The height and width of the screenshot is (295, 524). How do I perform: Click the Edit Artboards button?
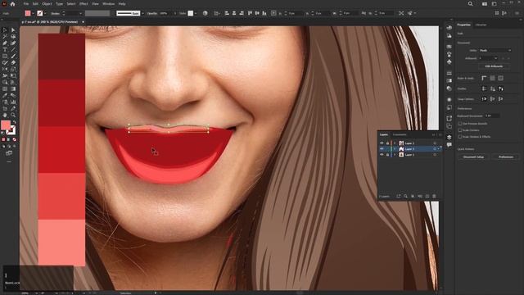(494, 66)
